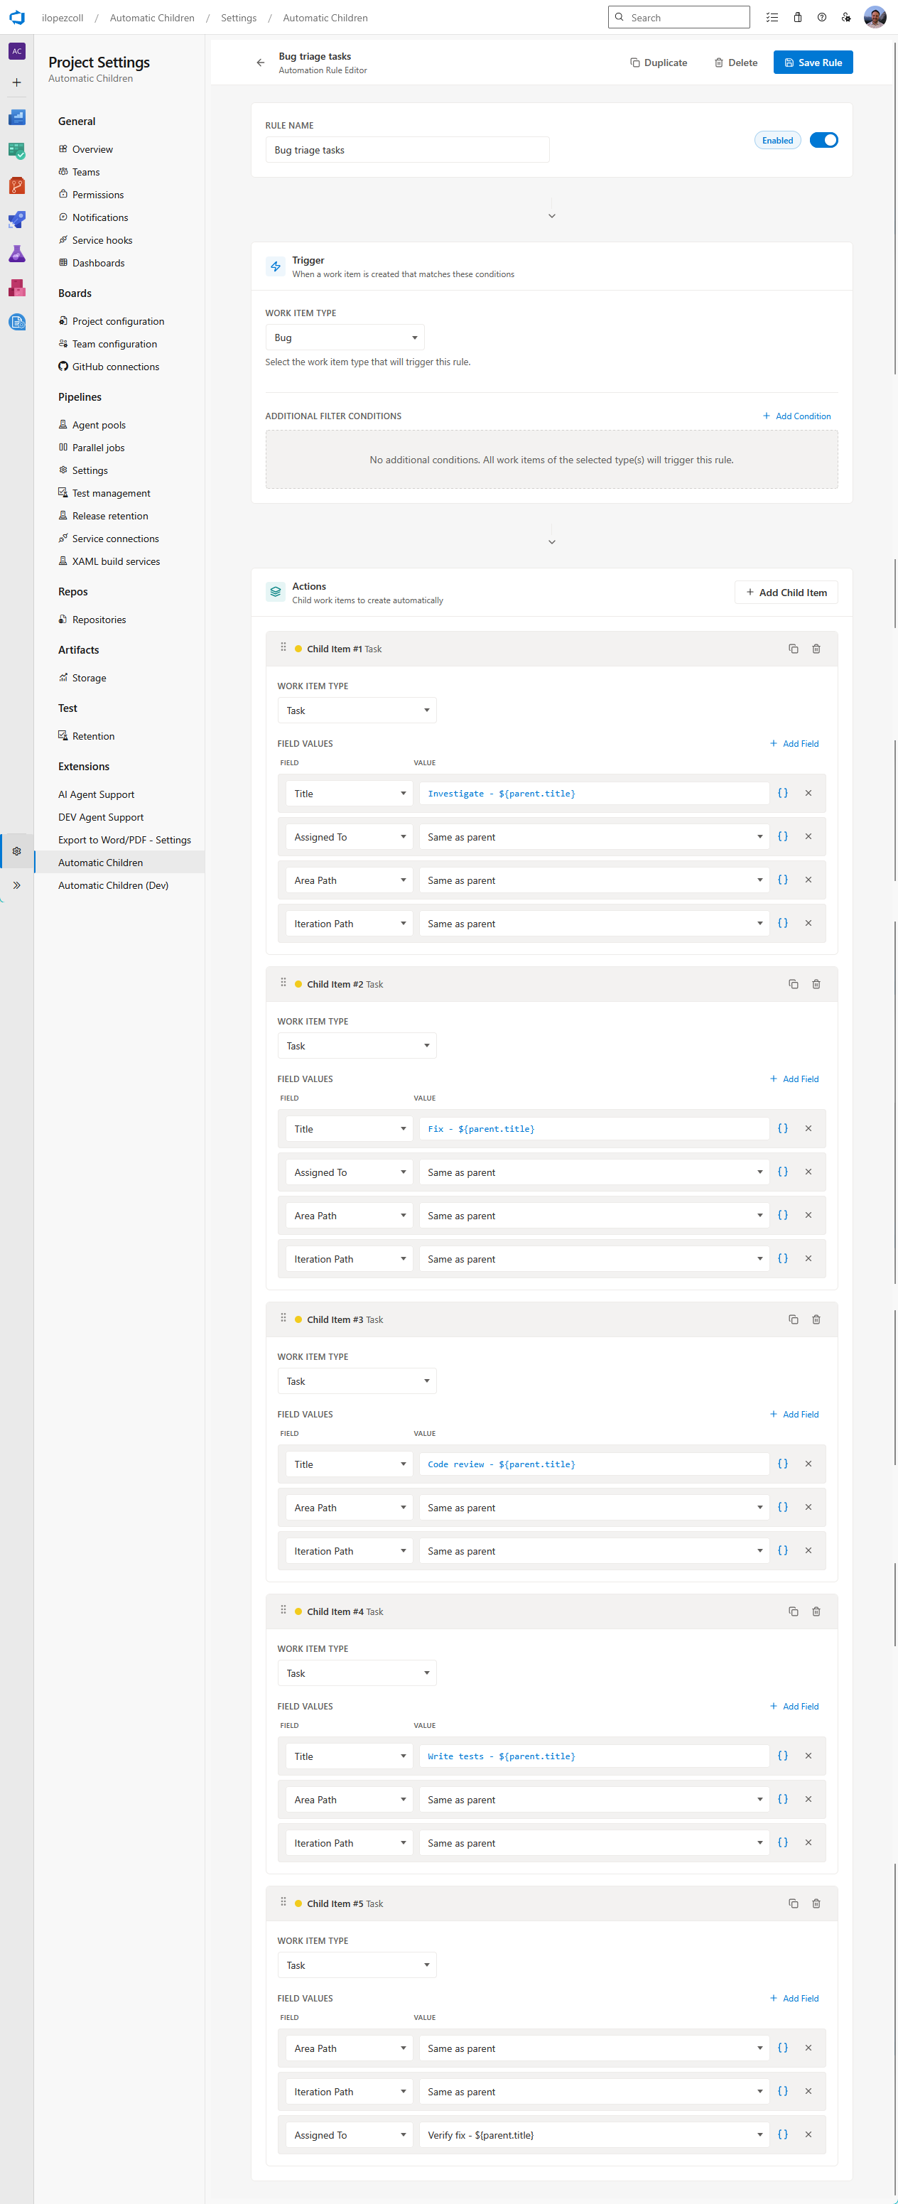898x2204 pixels.
Task: Click the Duplicate rule button
Action: [x=659, y=63]
